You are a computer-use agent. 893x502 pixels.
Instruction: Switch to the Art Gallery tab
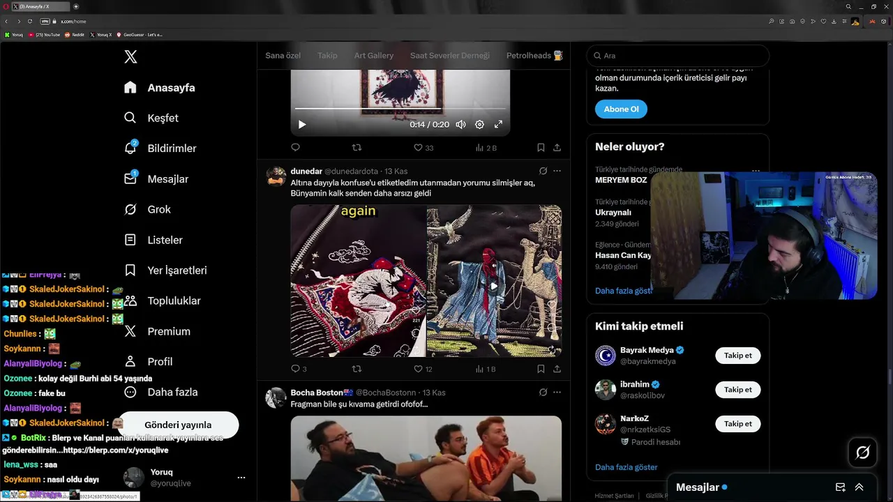click(374, 55)
